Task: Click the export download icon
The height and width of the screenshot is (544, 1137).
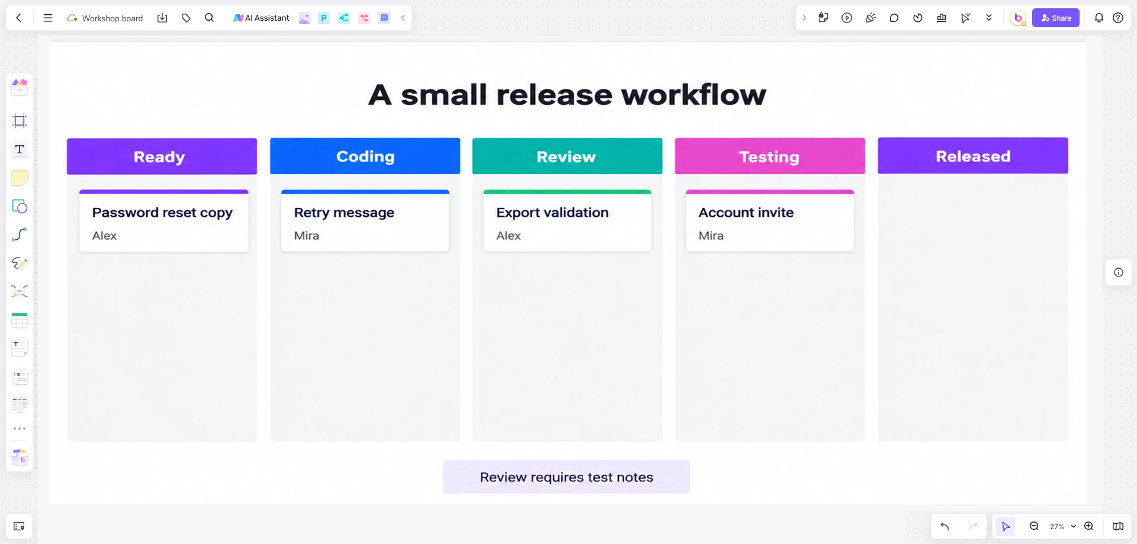Action: pos(162,18)
